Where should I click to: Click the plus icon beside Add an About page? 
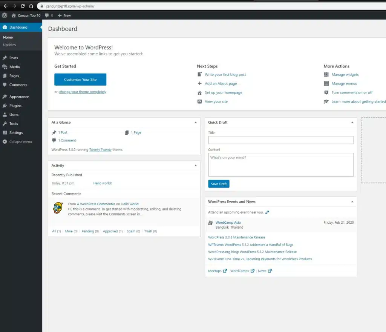[x=200, y=83]
